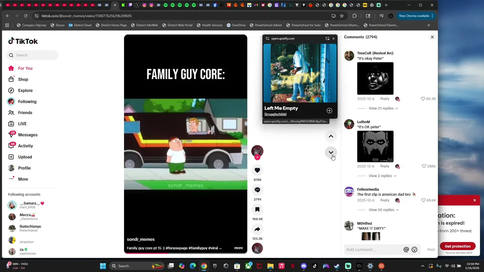Like Felinormedia's comment heart
The height and width of the screenshot is (272, 484).
tap(423, 200)
